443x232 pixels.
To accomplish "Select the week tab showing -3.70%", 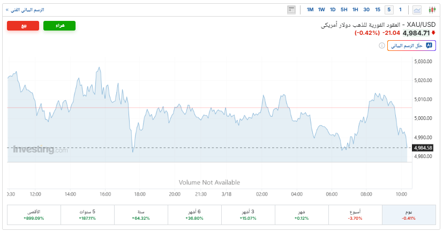I will pyautogui.click(x=355, y=215).
